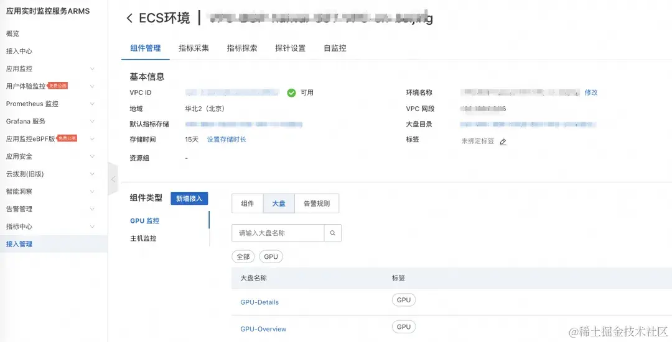The height and width of the screenshot is (342, 672).
Task: Switch to 探针设置 tab
Action: pyautogui.click(x=291, y=48)
